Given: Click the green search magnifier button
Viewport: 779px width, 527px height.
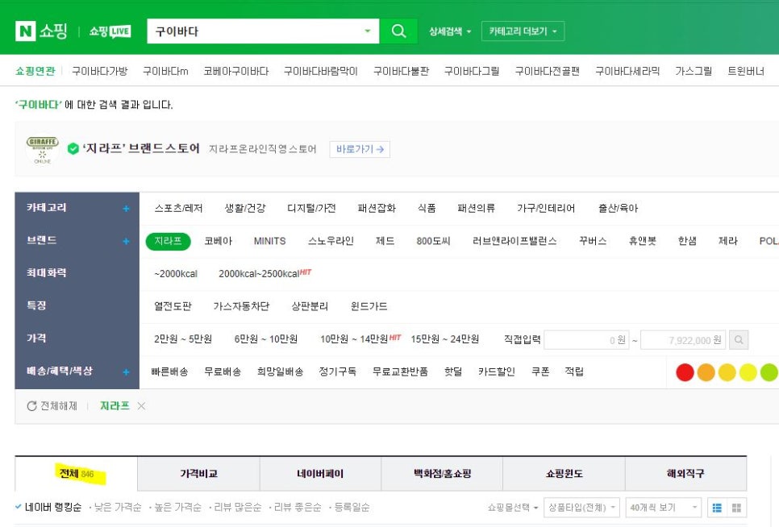Looking at the screenshot, I should pos(398,31).
